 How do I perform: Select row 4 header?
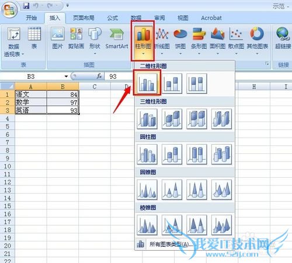8,118
